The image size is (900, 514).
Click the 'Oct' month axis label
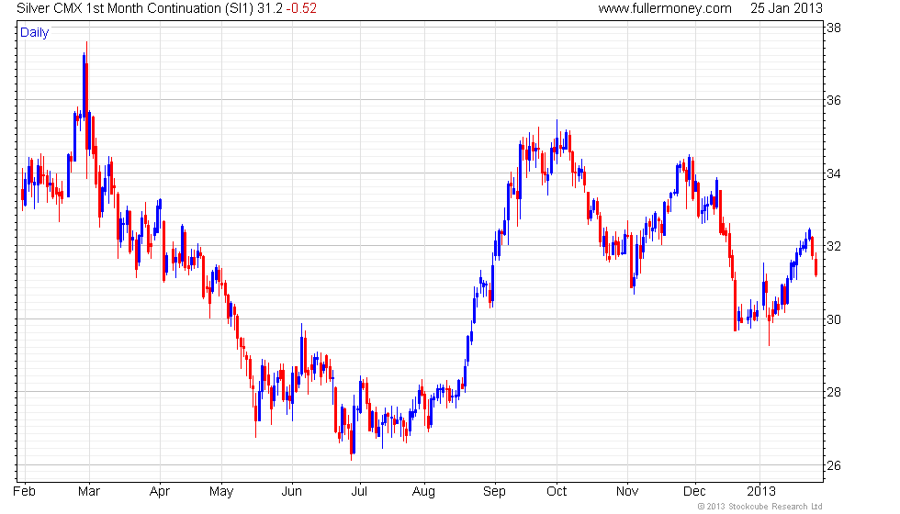(x=557, y=492)
